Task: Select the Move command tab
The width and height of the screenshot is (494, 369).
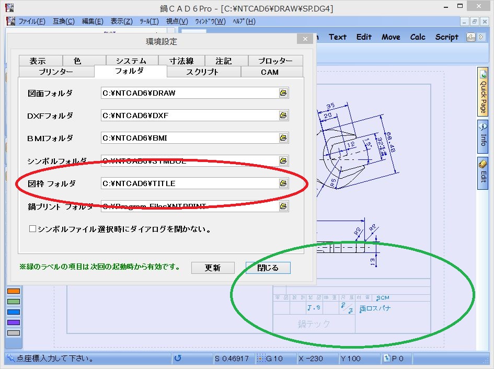Action: 390,37
